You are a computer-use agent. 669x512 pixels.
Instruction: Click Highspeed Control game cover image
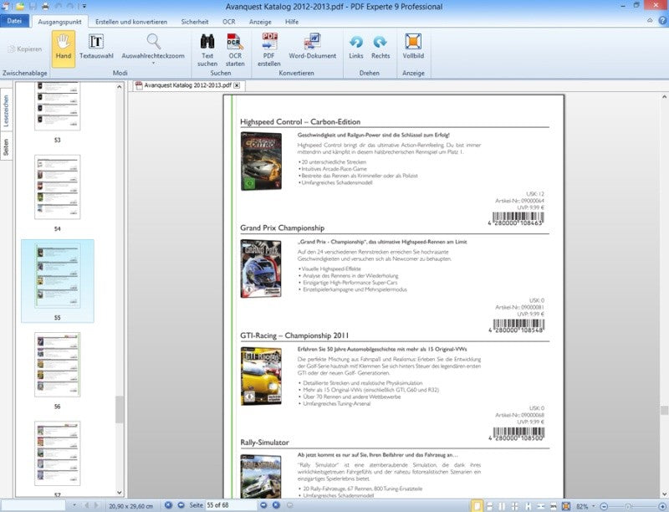(x=261, y=161)
